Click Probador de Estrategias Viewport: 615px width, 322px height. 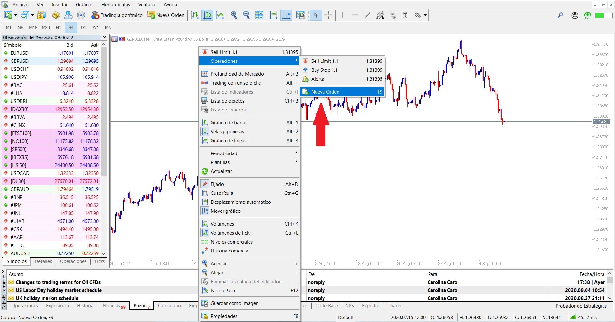pos(581,306)
